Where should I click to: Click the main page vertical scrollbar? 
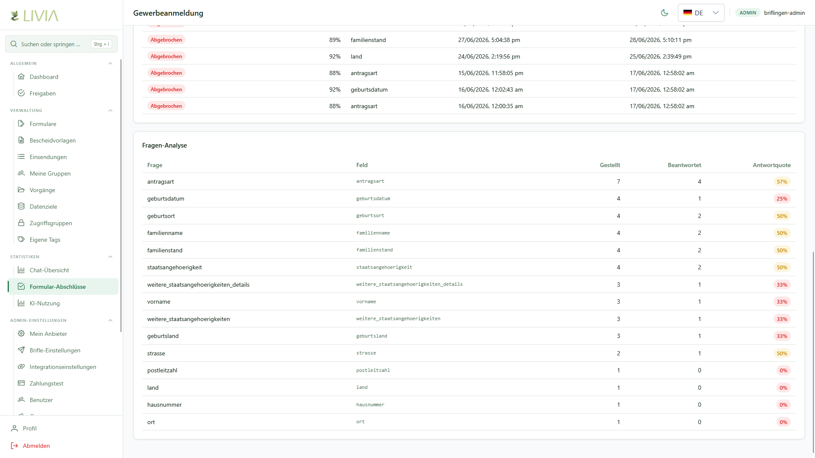click(x=813, y=352)
